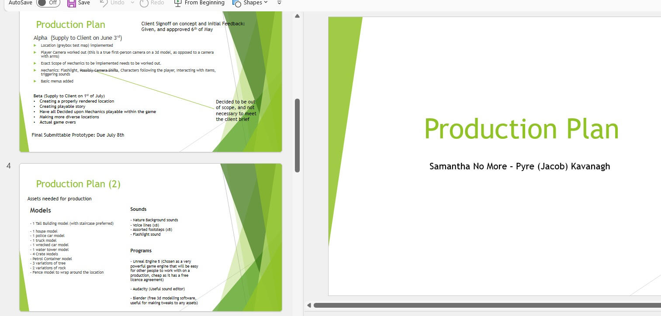Click the large Production Plan title text
This screenshot has width=661, height=316.
pos(521,129)
